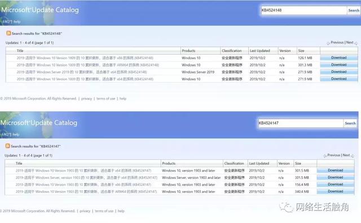Select the '126.1 MB' size cell
361x223 pixels.
[305, 58]
